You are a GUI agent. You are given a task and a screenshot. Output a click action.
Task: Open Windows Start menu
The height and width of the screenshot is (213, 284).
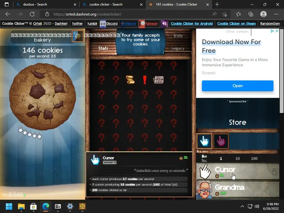[9, 206]
